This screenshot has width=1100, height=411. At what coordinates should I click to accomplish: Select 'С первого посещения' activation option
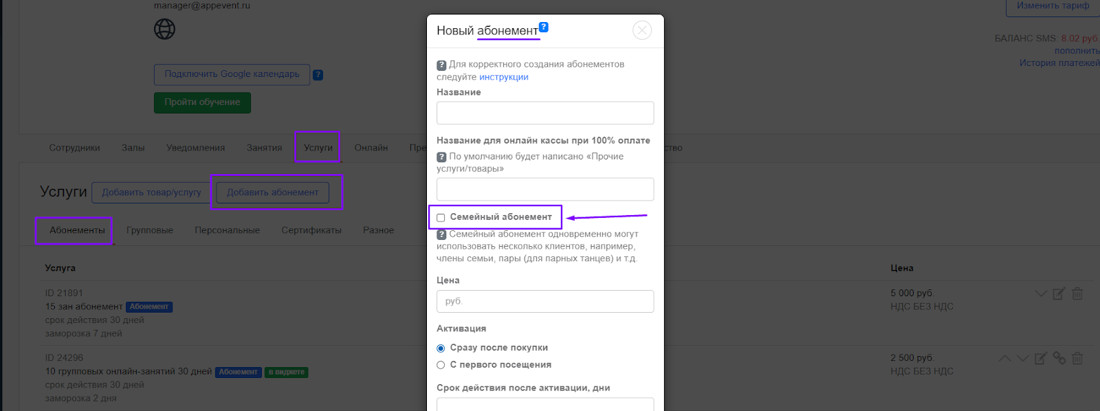pos(441,365)
